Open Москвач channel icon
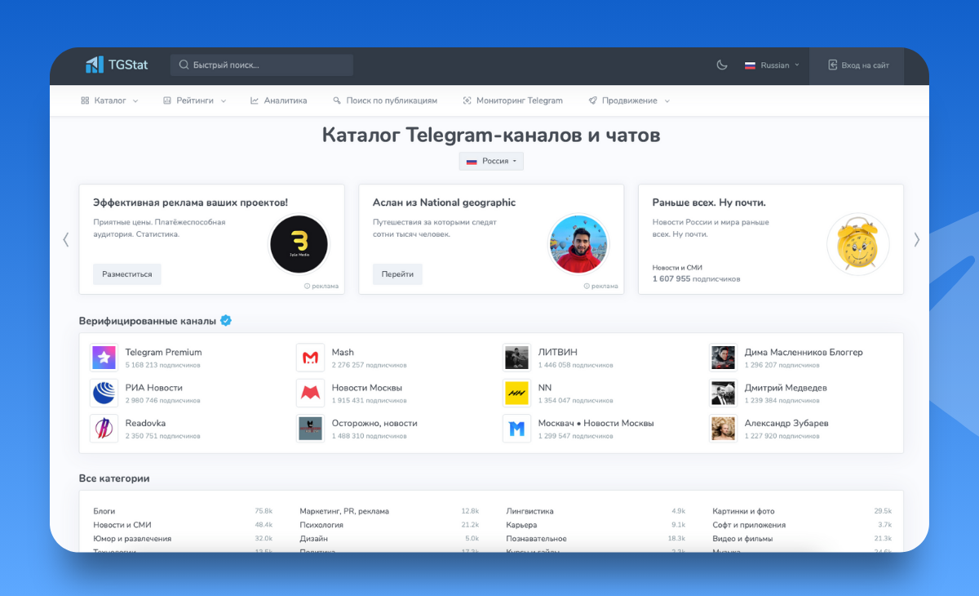Screen dimensions: 979x596 [517, 429]
